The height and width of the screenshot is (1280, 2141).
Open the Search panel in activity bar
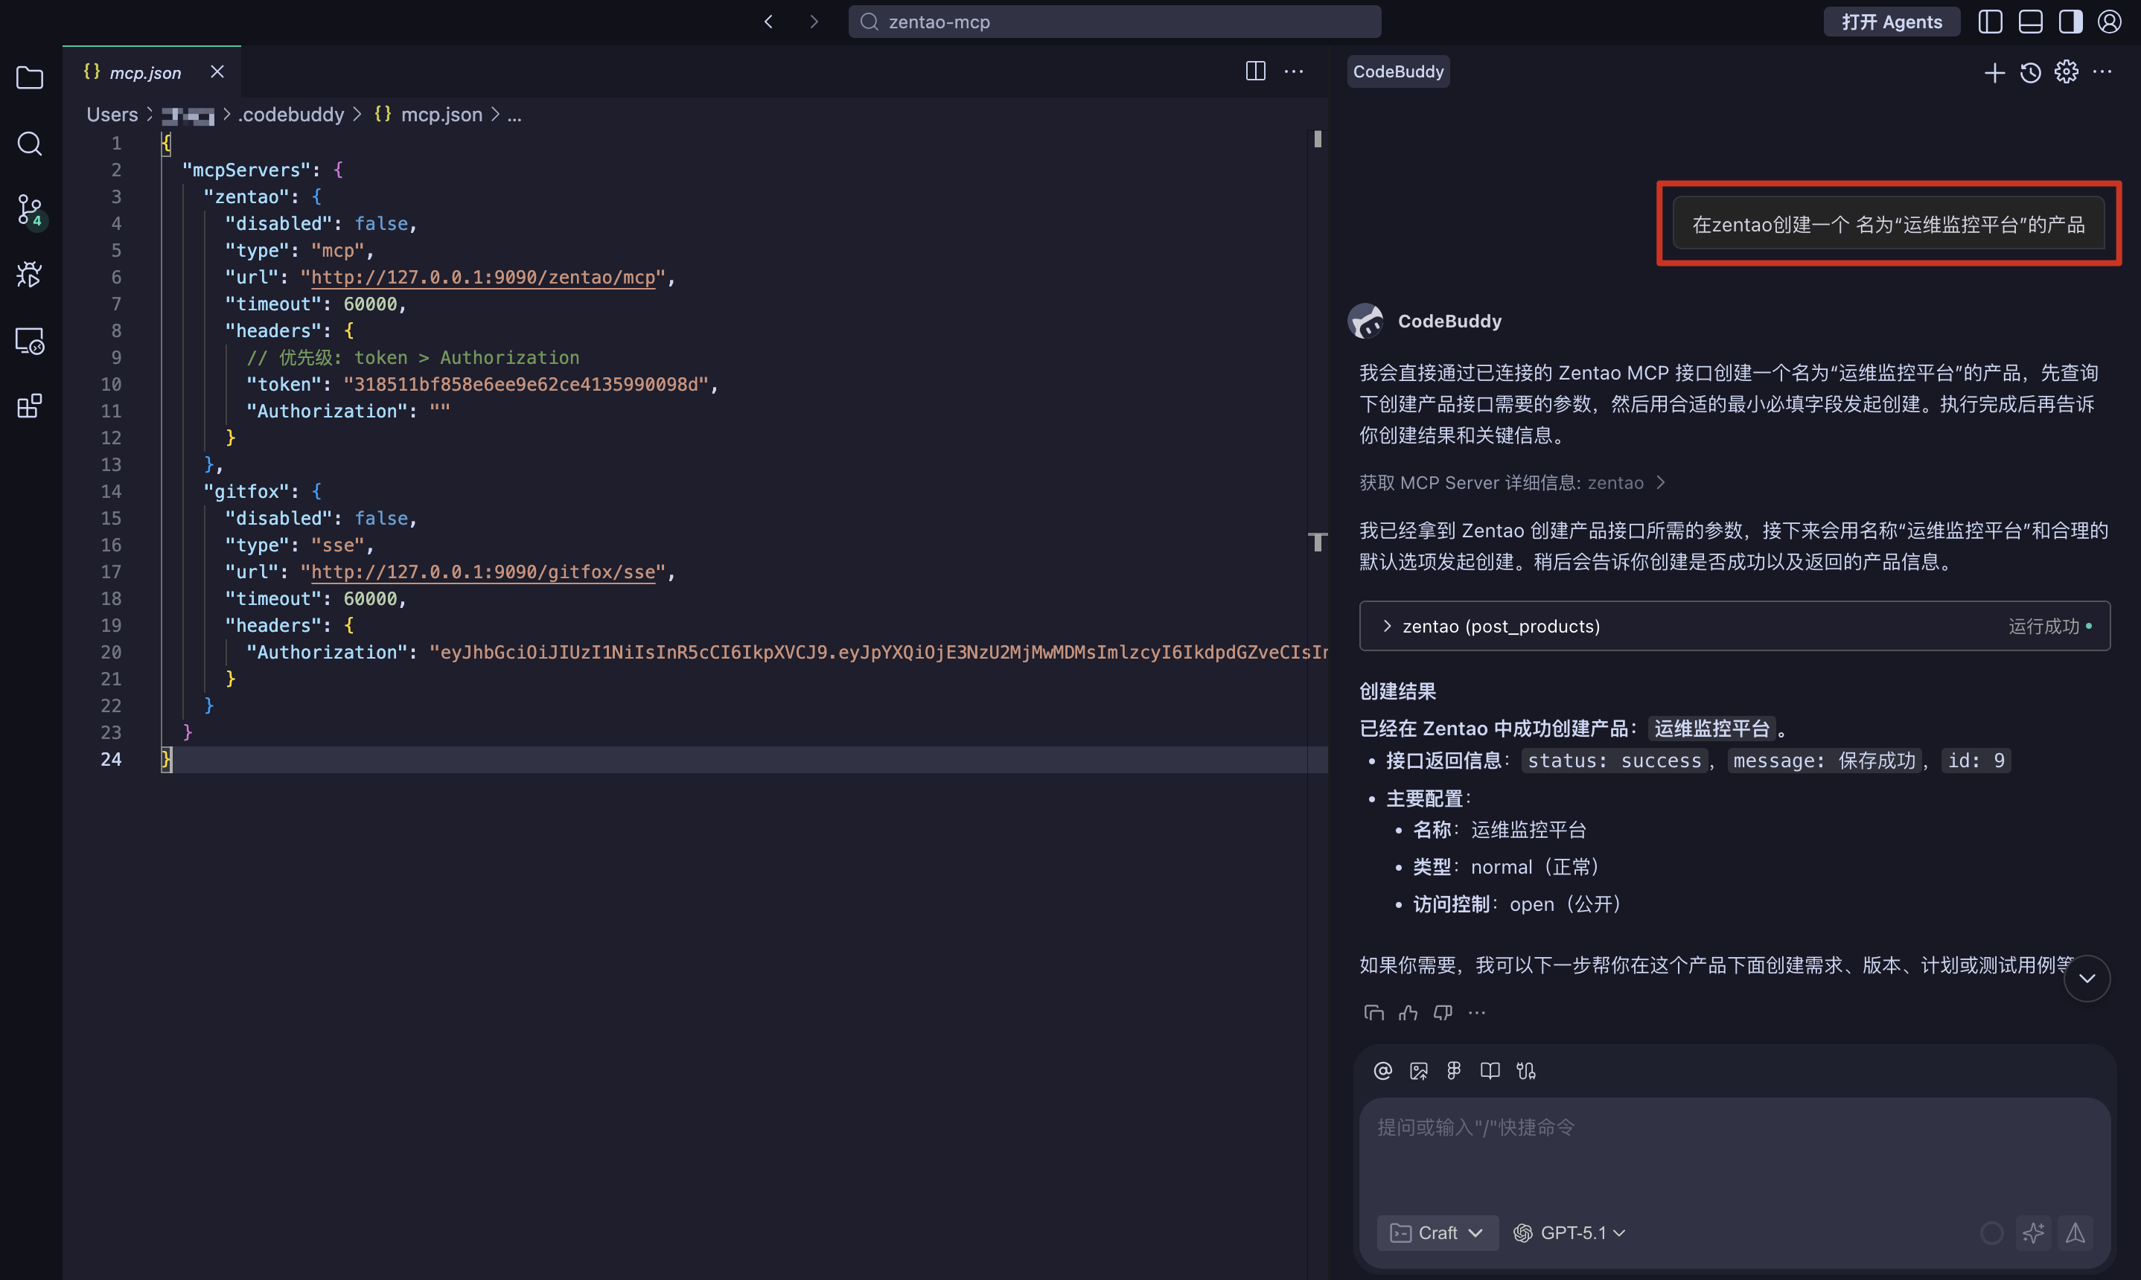(x=29, y=143)
